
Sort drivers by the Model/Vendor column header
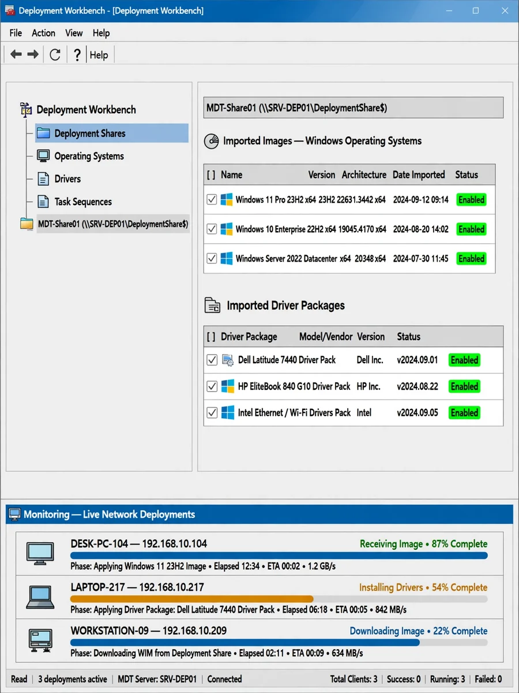click(325, 337)
